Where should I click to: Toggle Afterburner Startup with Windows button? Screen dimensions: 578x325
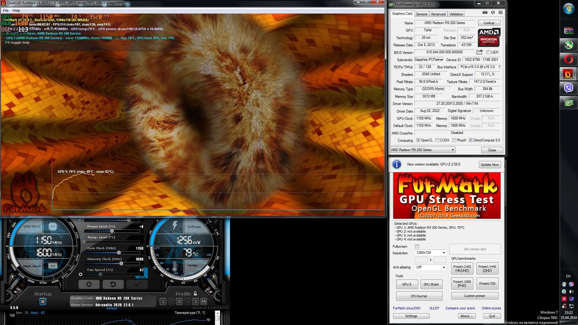click(x=43, y=301)
